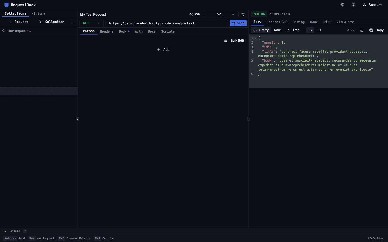The image size is (388, 242).
Task: Open environment settings via sliders icon
Action: 243,14
